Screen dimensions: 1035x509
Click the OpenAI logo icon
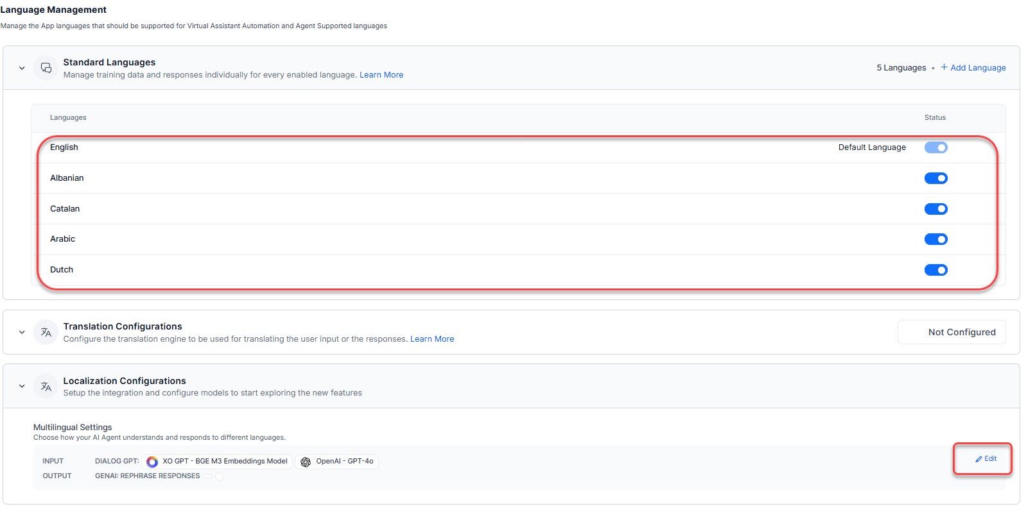click(306, 462)
